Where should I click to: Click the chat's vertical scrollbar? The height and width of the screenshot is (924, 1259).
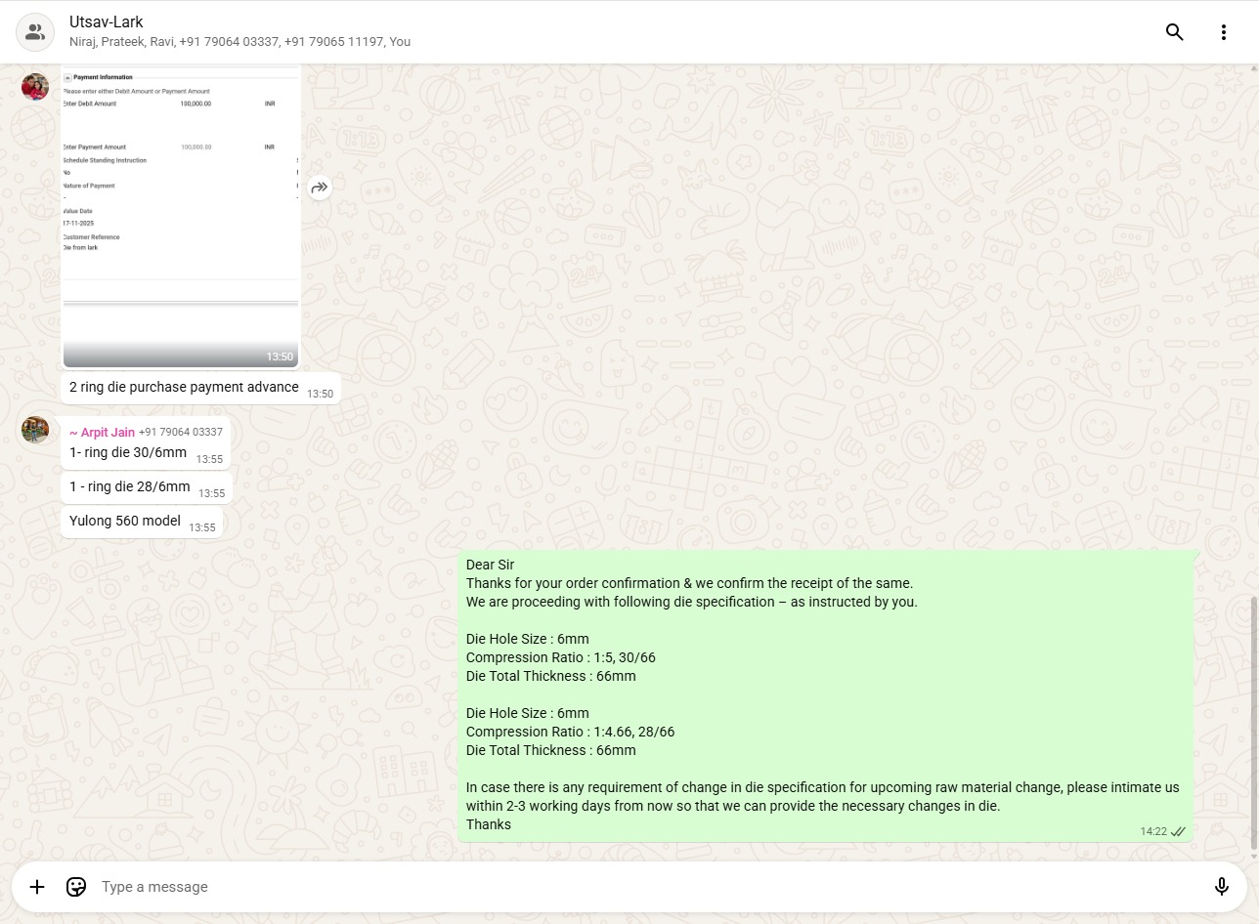1254,723
